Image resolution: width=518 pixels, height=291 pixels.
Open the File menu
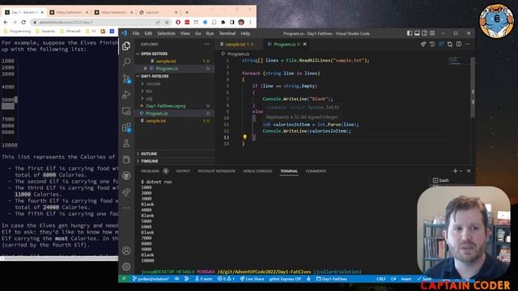(136, 33)
